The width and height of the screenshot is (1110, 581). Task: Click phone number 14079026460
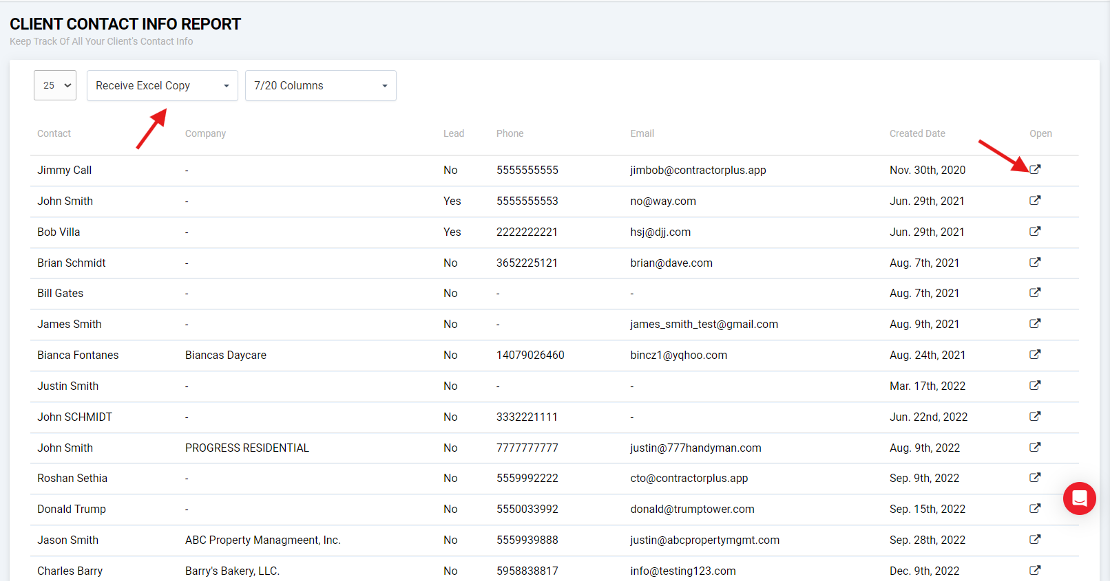[530, 355]
